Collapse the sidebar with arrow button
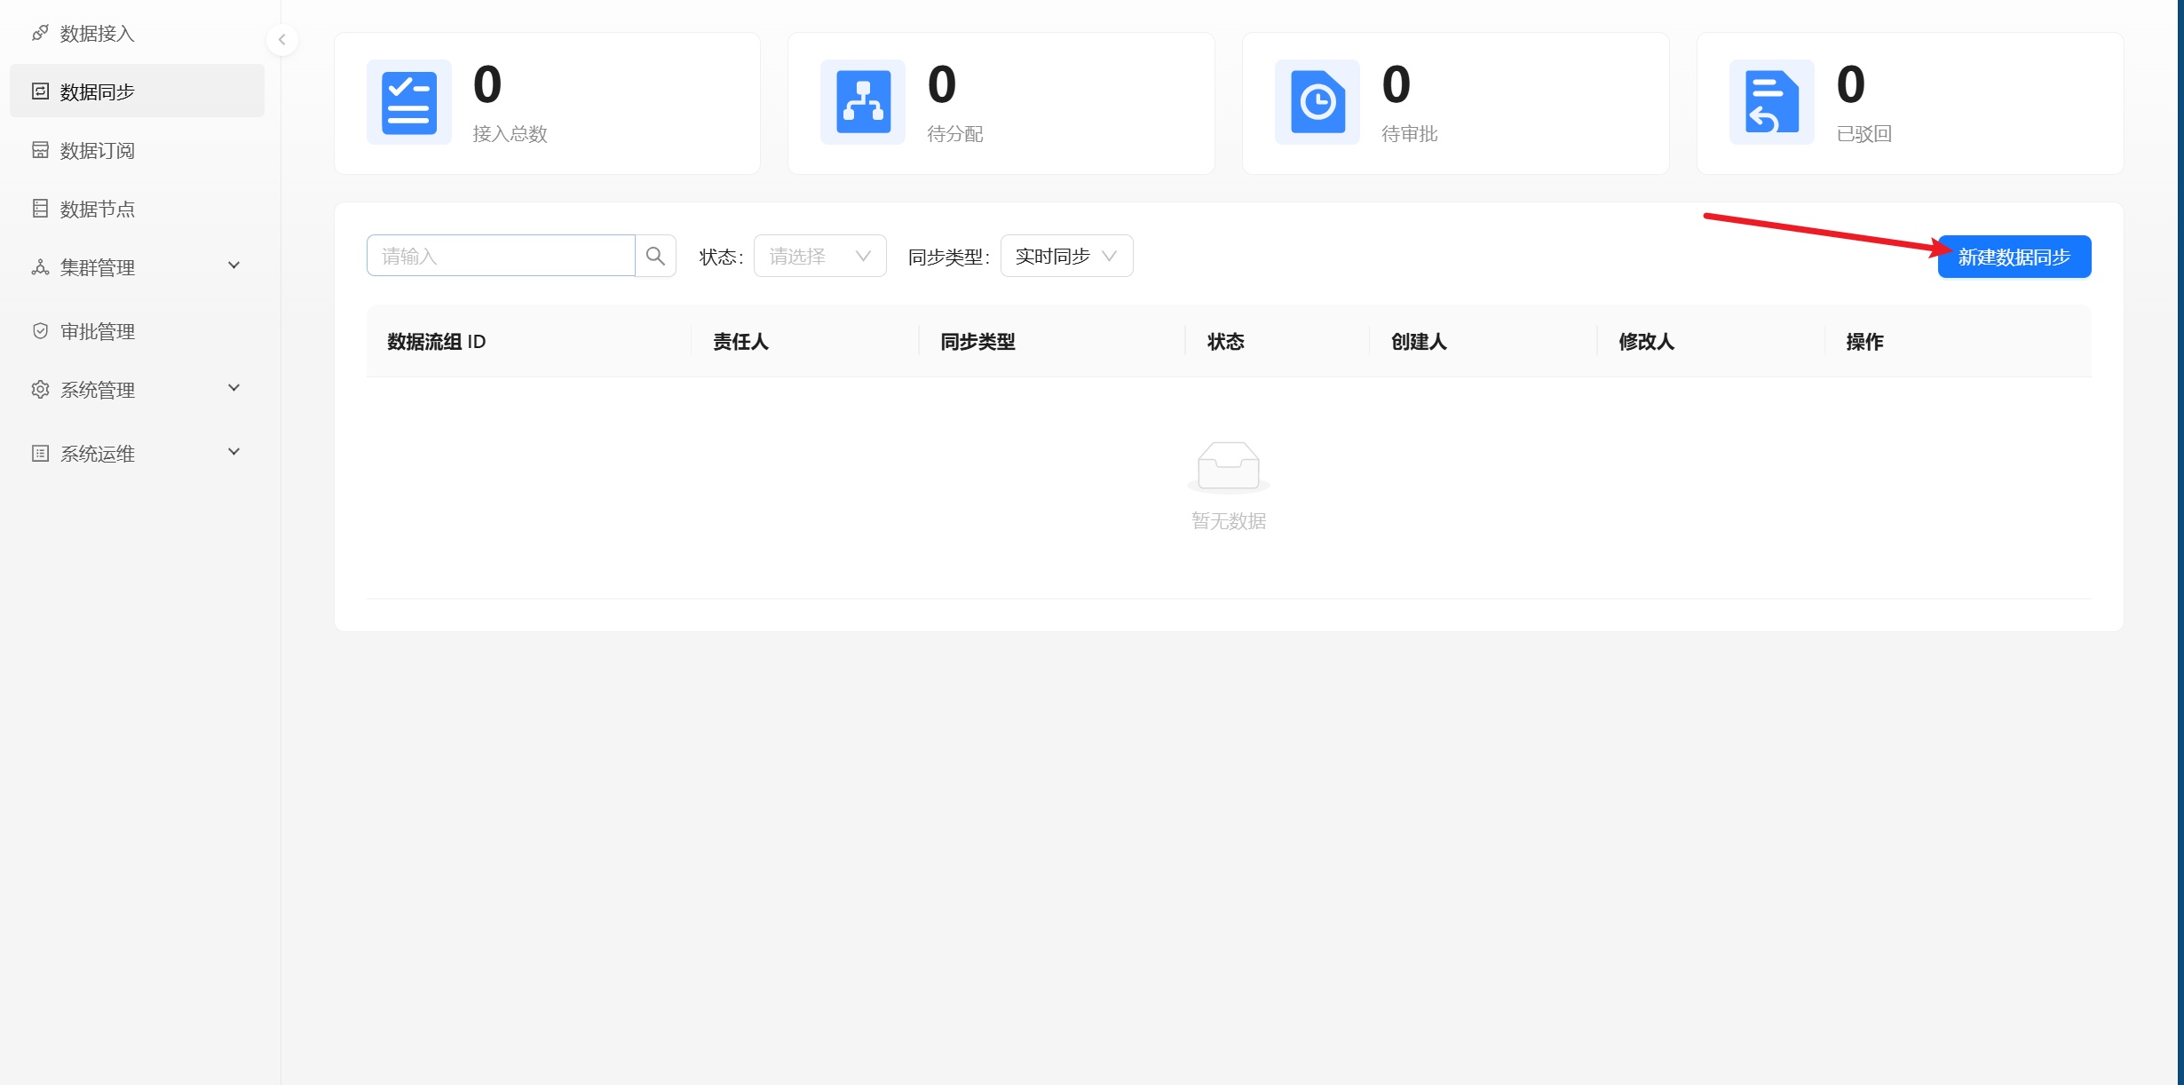 tap(281, 39)
